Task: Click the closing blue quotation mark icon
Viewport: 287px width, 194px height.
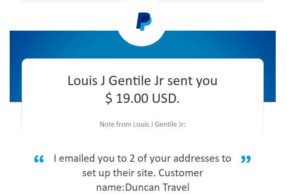Action: tap(246, 159)
